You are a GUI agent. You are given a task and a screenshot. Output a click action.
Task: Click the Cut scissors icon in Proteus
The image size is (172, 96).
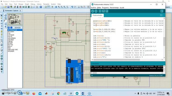[x=79, y=7]
